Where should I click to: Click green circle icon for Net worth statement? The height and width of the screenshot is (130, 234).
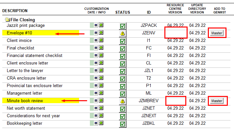pos(101,108)
